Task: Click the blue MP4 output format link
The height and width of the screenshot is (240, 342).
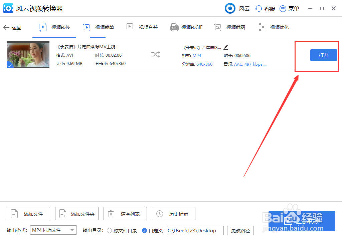Action: 197,56
